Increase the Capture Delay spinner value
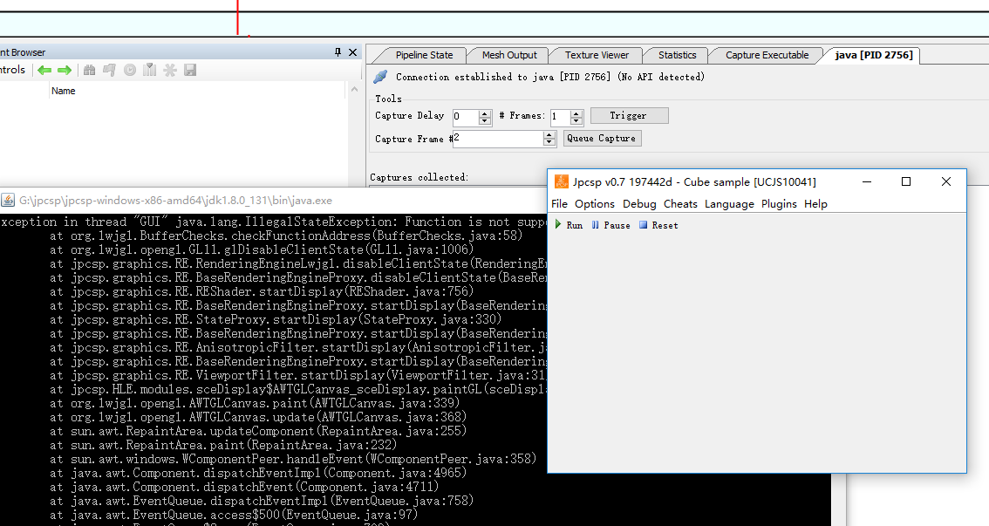The image size is (989, 526). [485, 113]
